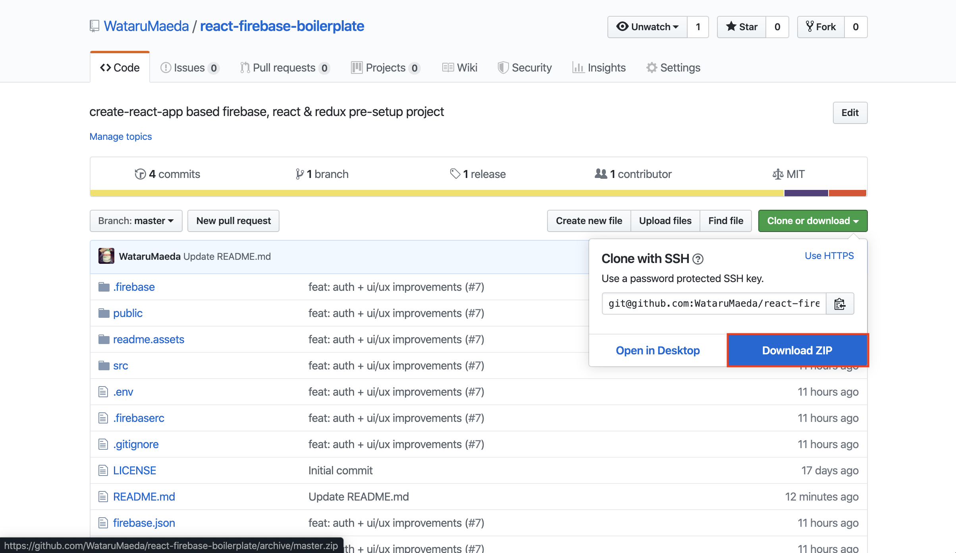Star the repository
The height and width of the screenshot is (553, 956).
coord(742,27)
